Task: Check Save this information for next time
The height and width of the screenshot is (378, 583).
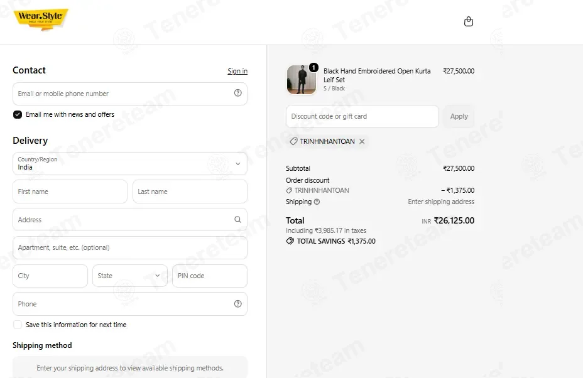Action: coord(18,325)
